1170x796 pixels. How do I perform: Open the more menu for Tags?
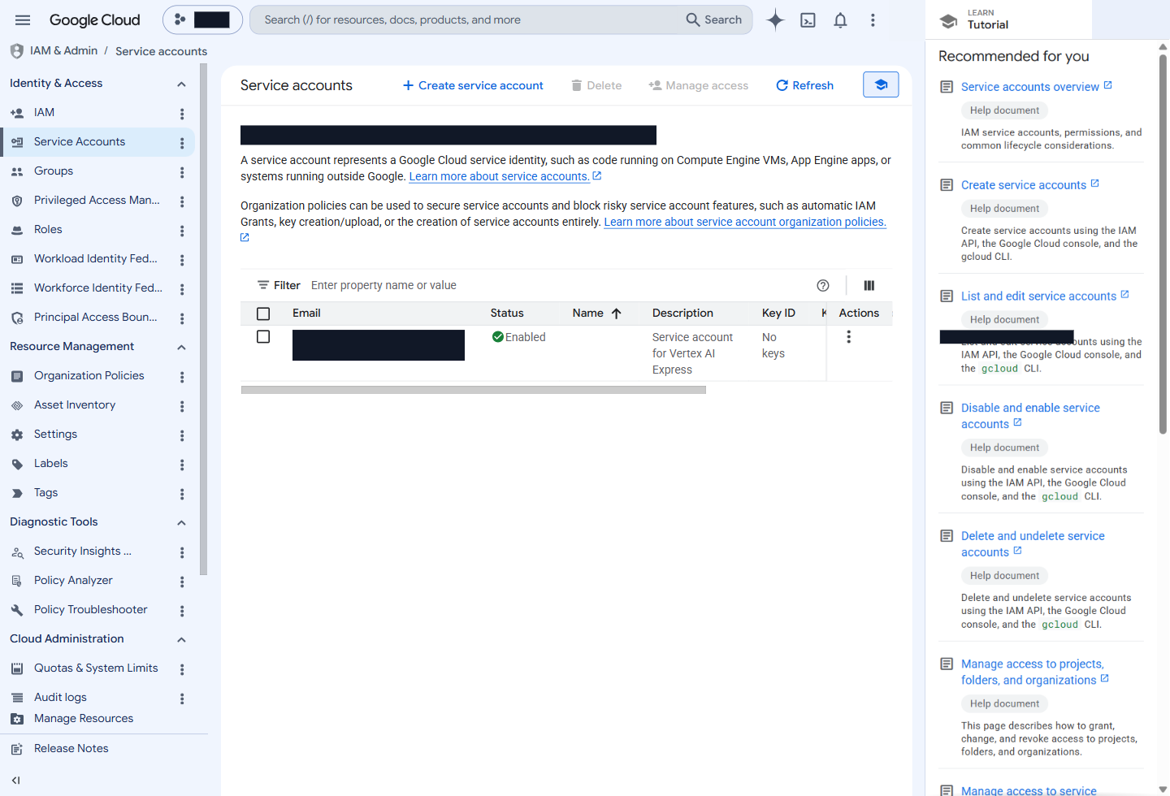click(x=182, y=494)
